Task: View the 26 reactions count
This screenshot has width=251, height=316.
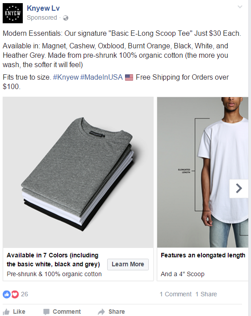Action: pyautogui.click(x=24, y=294)
